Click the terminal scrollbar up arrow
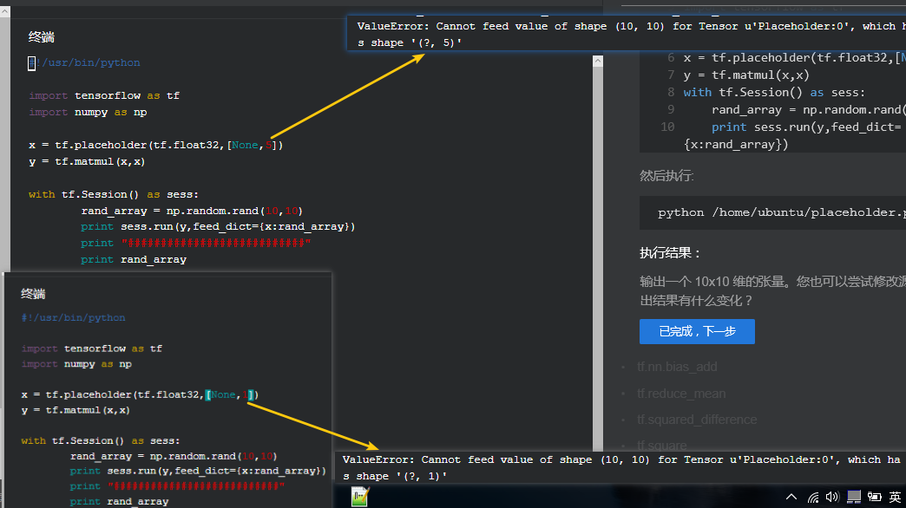Viewport: 906px width, 508px height. [597, 61]
